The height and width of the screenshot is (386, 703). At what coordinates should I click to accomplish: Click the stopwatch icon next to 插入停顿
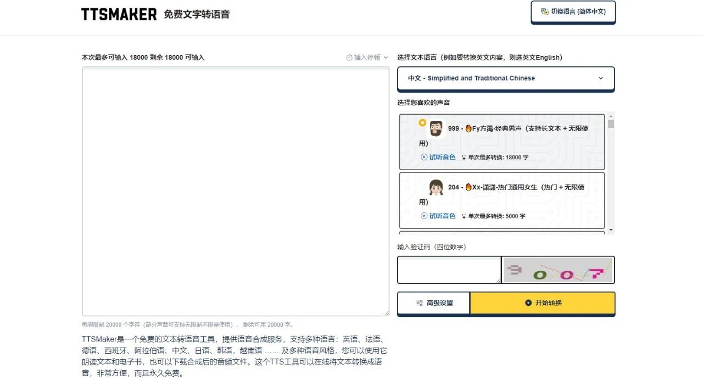point(349,57)
